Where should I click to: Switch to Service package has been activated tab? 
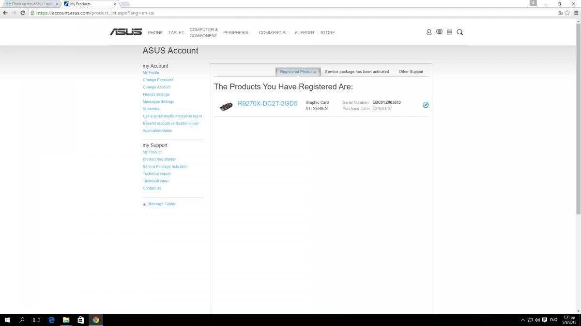pos(357,72)
